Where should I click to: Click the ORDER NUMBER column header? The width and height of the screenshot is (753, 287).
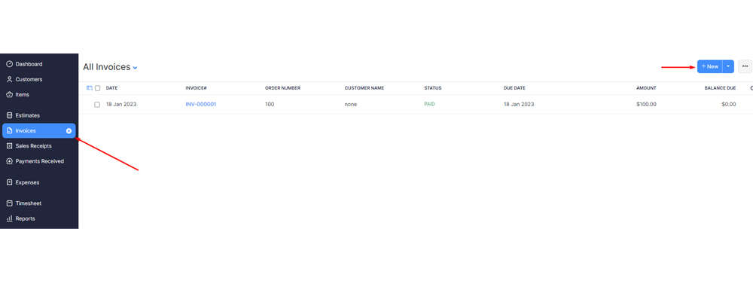click(283, 88)
